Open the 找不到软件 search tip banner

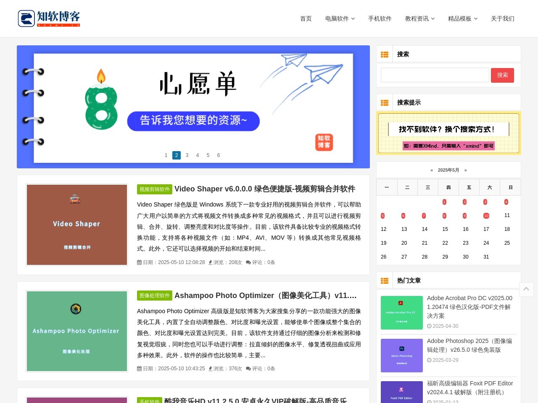(x=448, y=133)
